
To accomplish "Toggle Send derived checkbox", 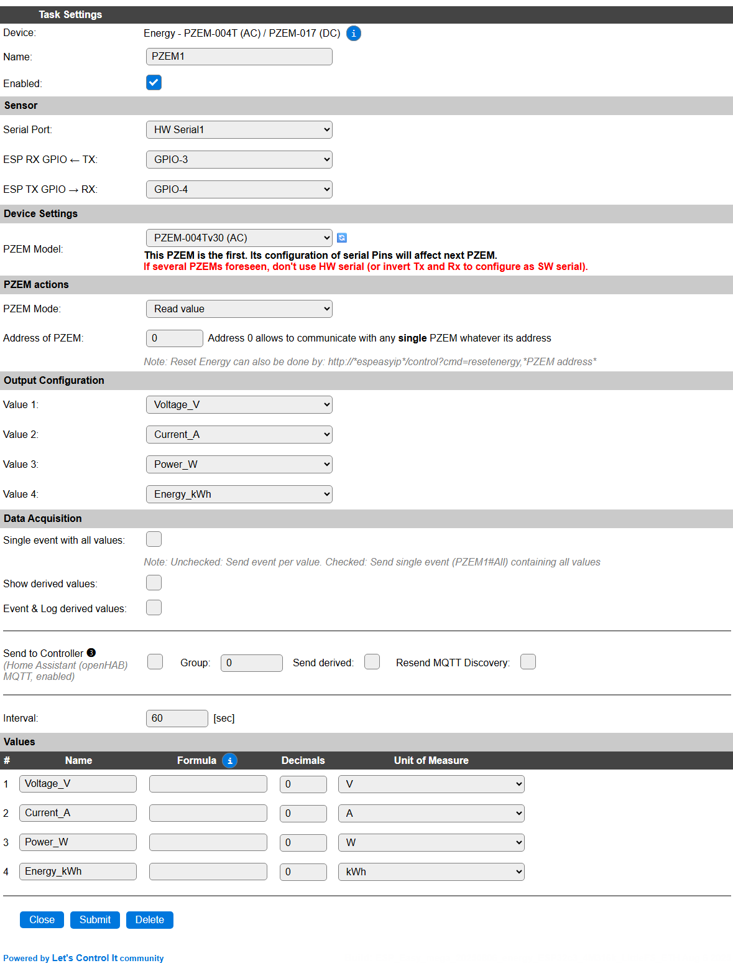I will (x=372, y=662).
